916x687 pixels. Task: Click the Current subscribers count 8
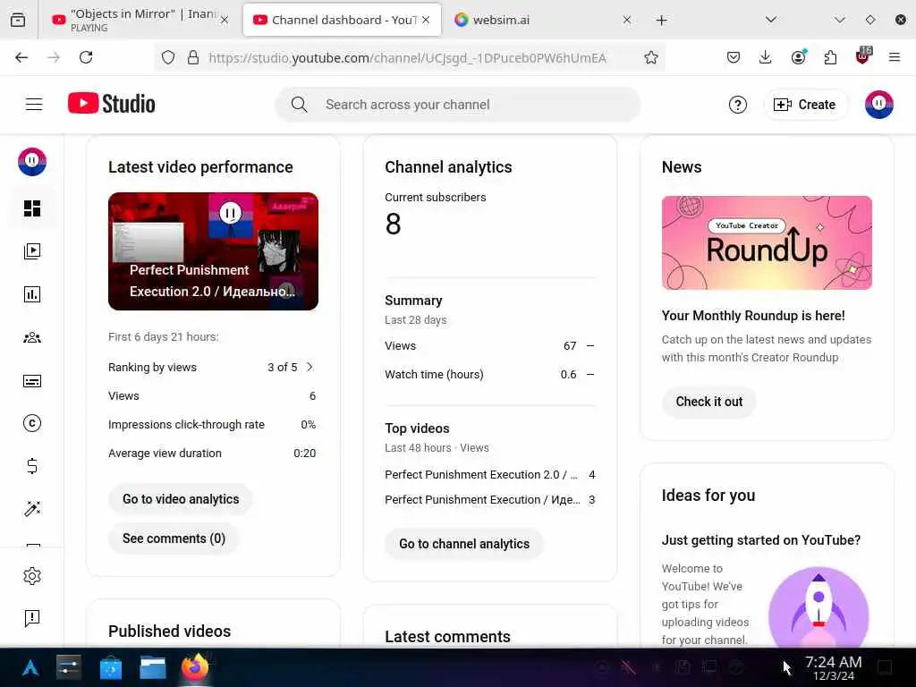(x=394, y=225)
